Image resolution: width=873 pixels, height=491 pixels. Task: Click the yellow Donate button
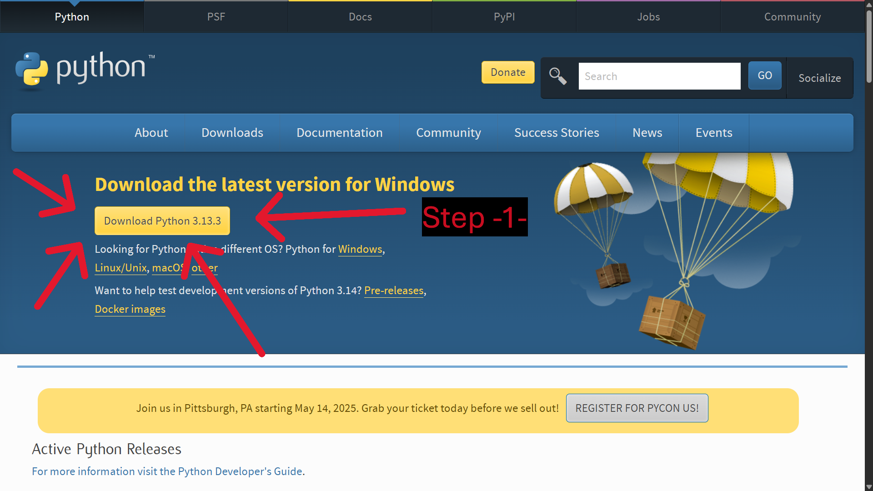click(x=508, y=72)
